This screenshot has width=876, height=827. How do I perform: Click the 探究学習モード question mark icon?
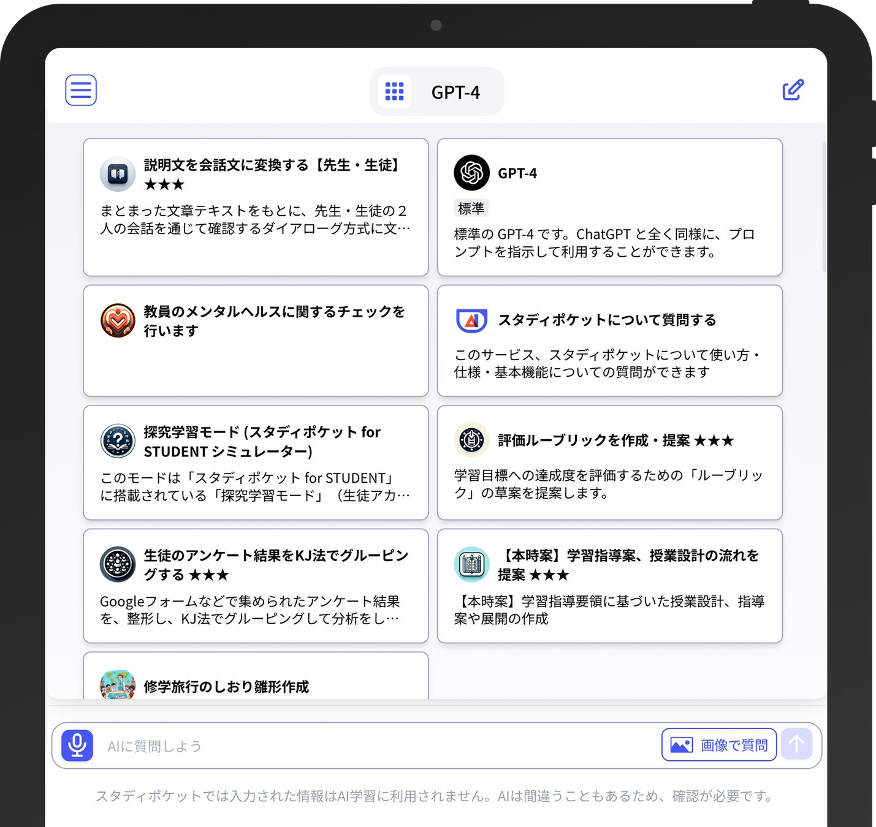click(118, 441)
